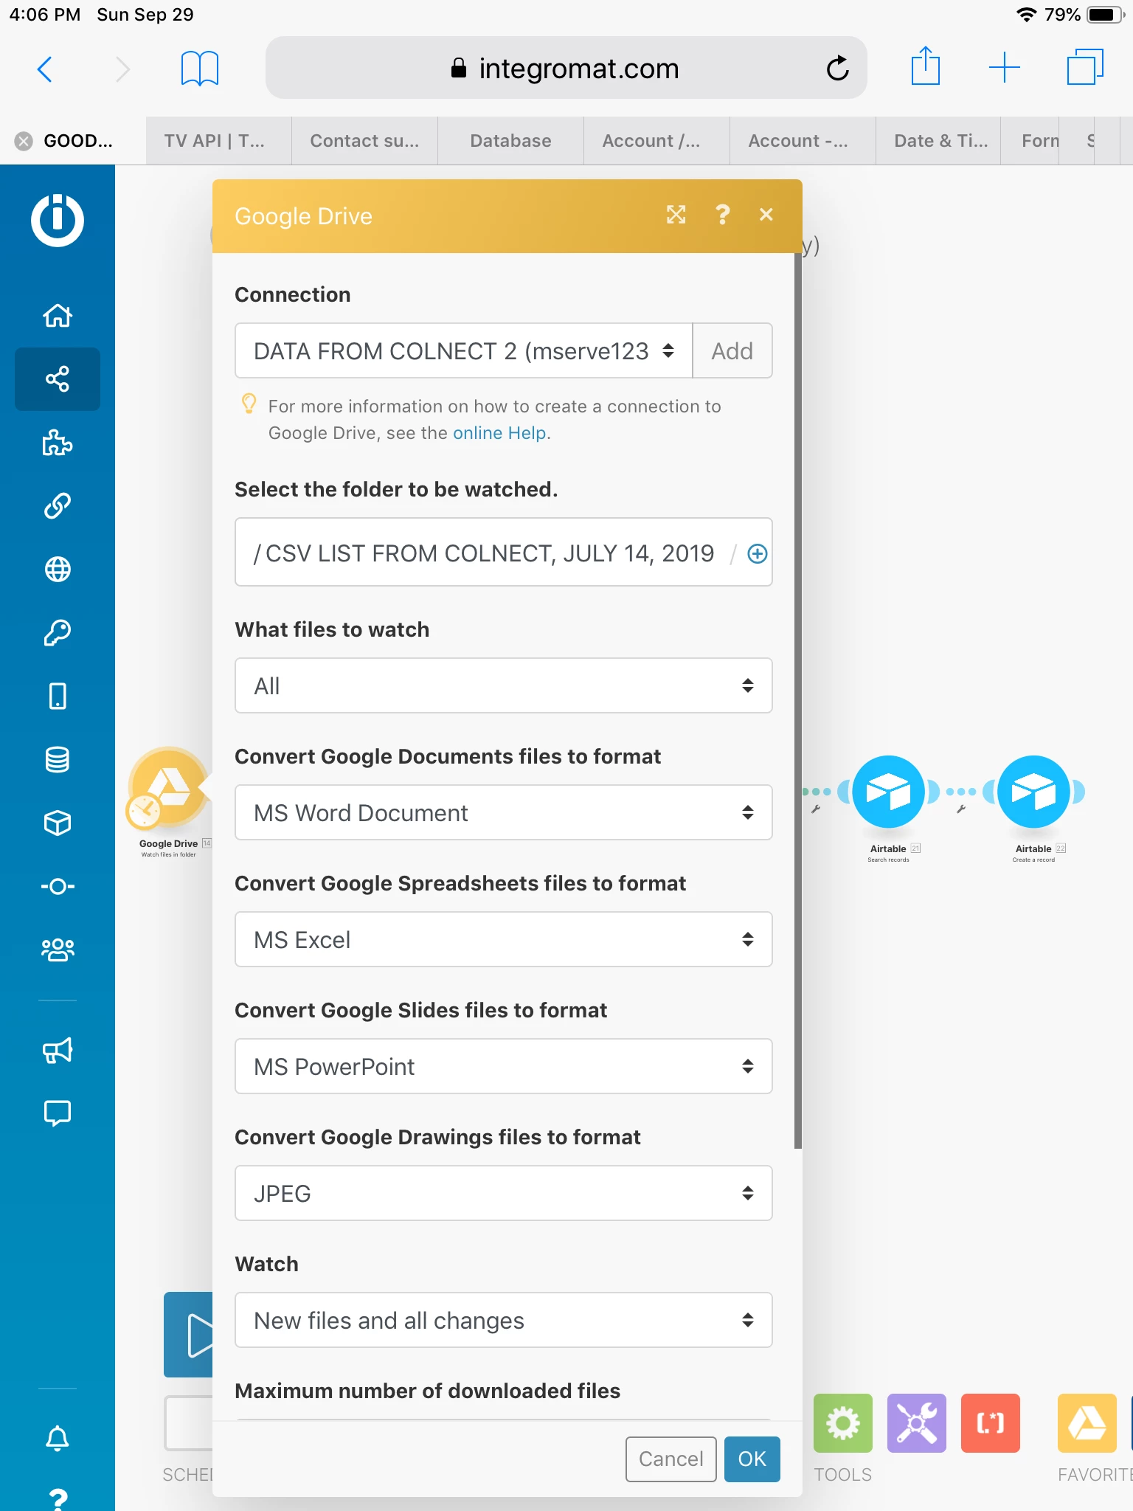Open help for Google Drive module

(x=723, y=215)
